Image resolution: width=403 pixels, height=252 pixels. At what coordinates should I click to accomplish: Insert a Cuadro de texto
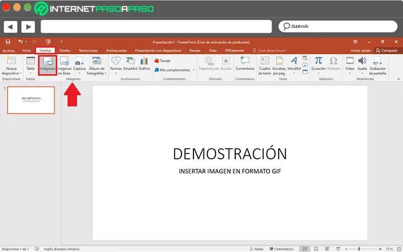[265, 64]
